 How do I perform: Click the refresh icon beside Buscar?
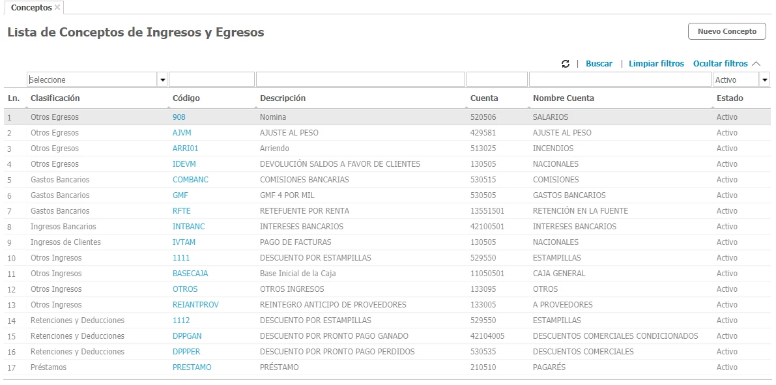tap(566, 64)
